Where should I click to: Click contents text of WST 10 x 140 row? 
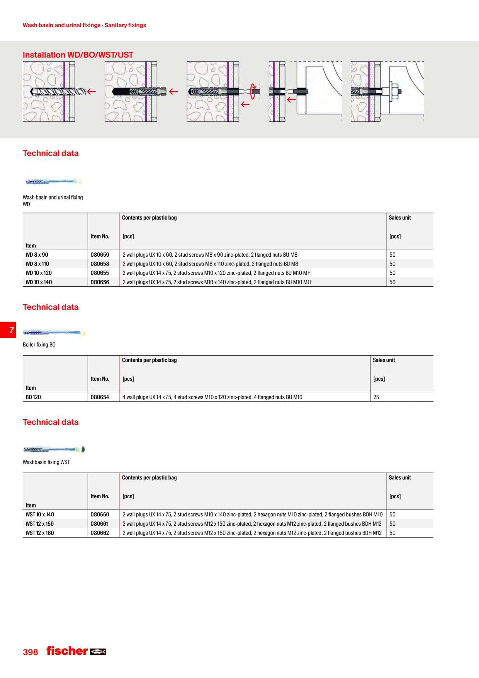253,515
